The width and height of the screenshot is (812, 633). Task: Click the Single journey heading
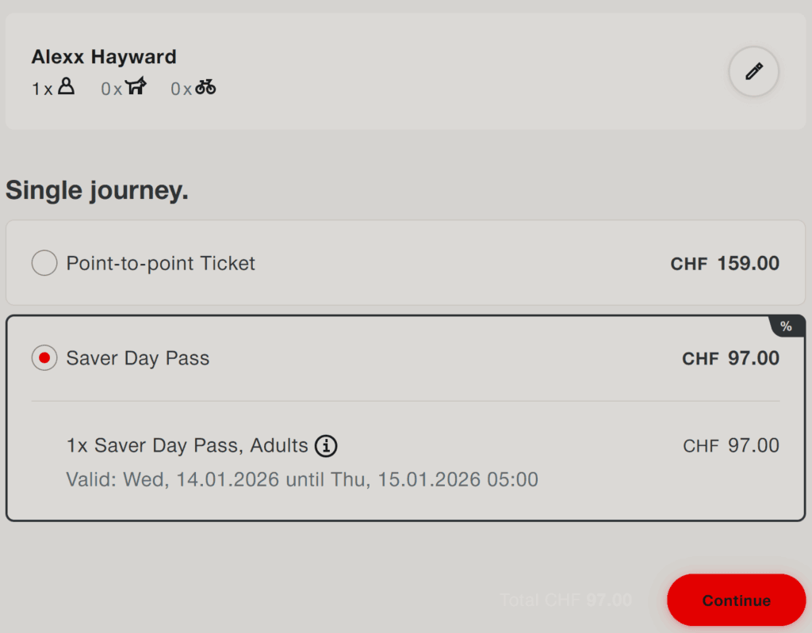tap(97, 190)
